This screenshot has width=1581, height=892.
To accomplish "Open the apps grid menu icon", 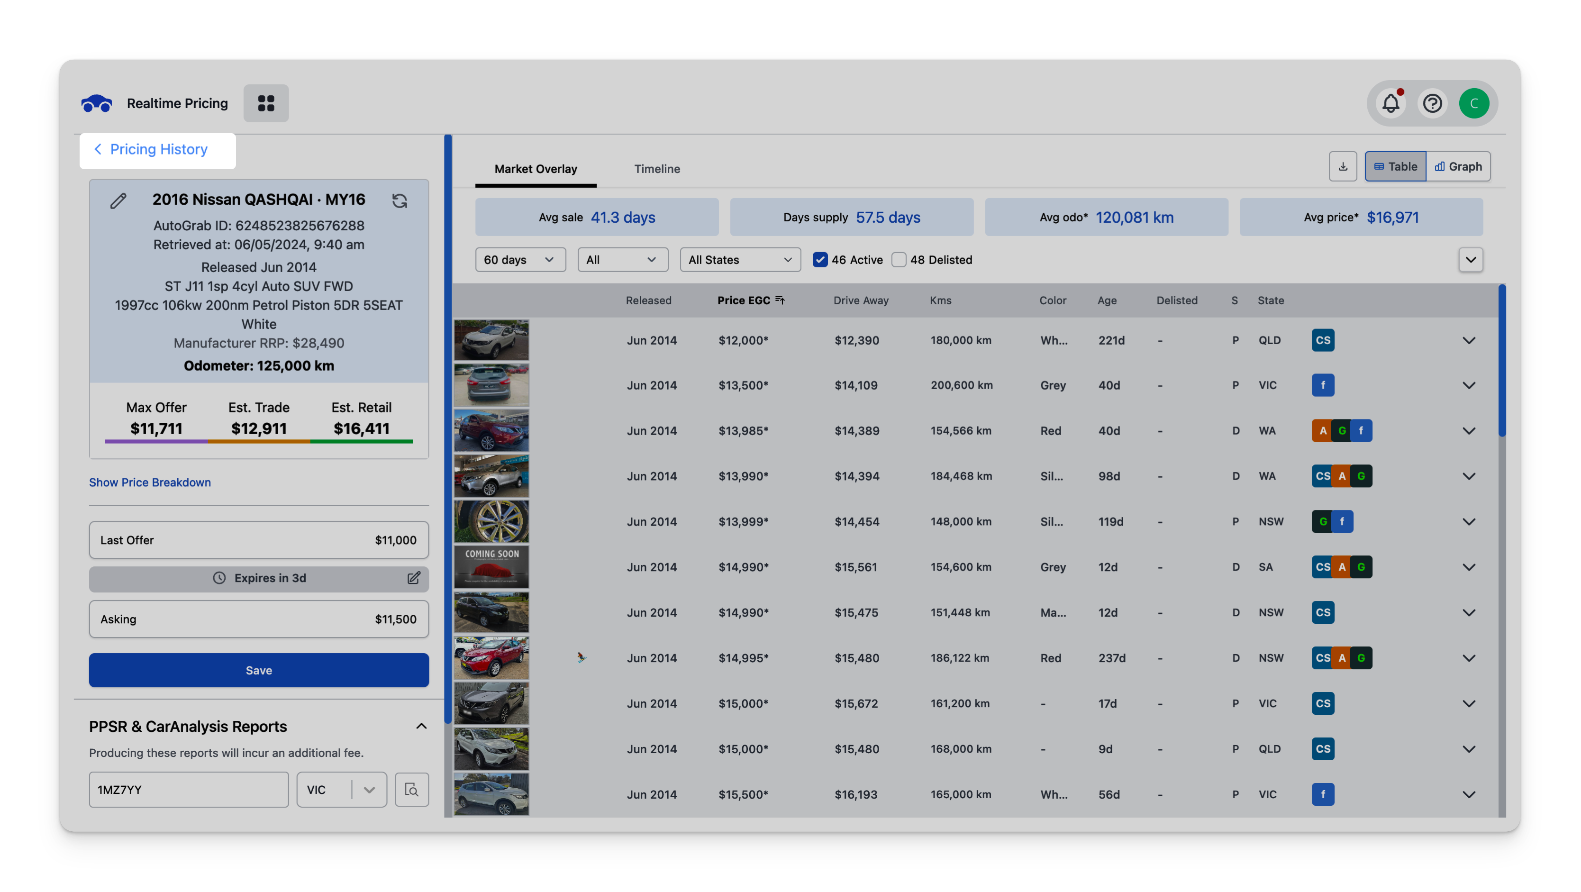I will coord(266,103).
